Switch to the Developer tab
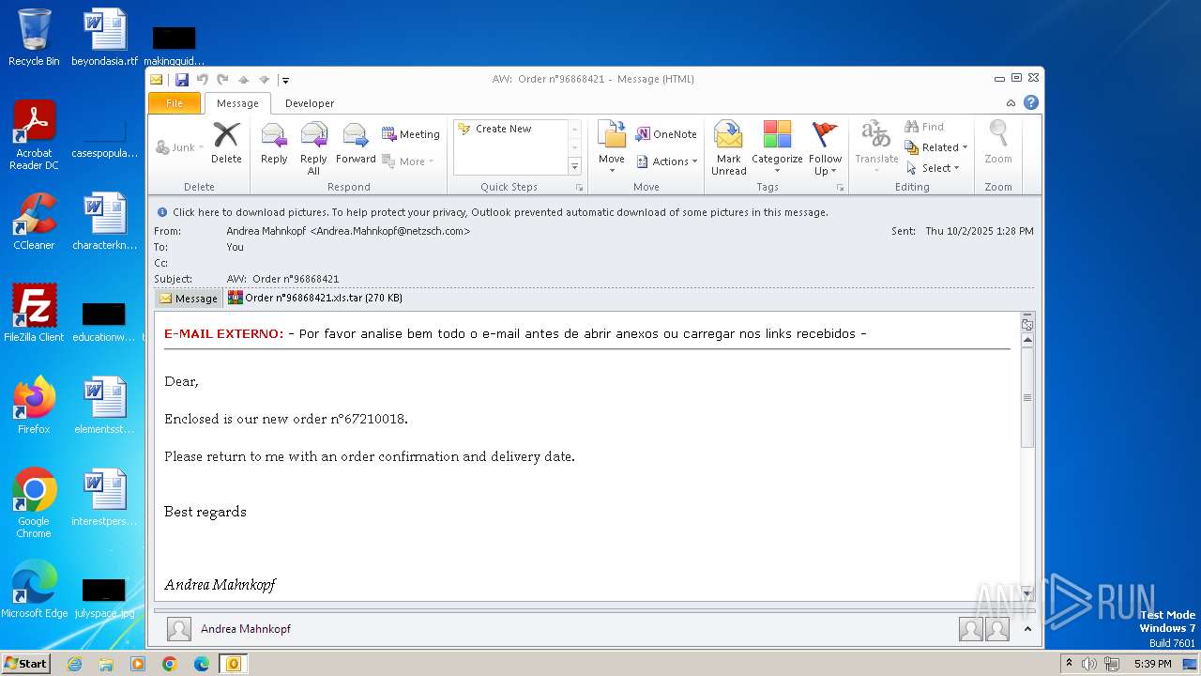 [310, 103]
